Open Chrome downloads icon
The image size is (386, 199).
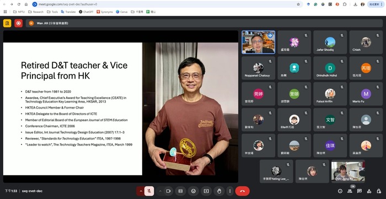pos(355,4)
